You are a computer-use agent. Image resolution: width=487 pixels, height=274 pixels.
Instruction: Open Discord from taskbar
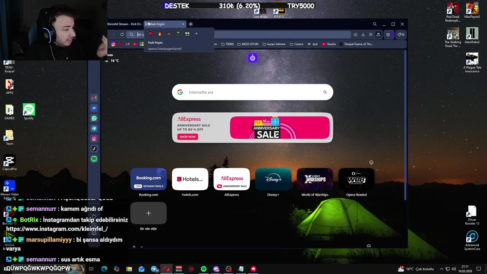tap(216, 269)
